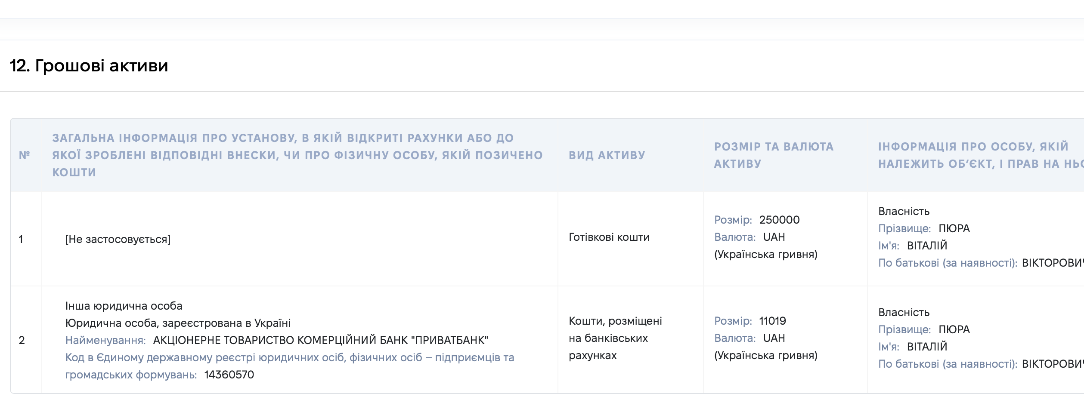Viewport: 1084px width, 418px height.
Task: Click 'Інша юридична особа' text
Action: [124, 306]
